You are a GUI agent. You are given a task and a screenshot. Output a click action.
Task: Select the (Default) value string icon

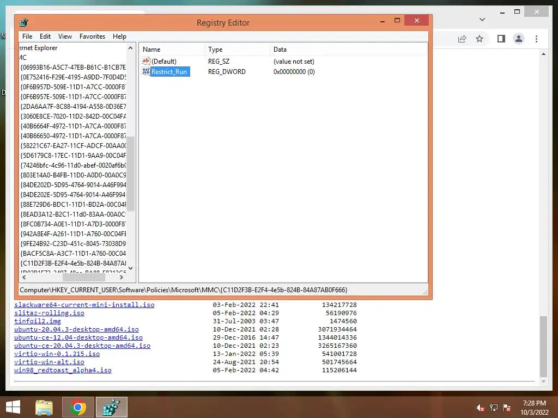[x=146, y=61]
